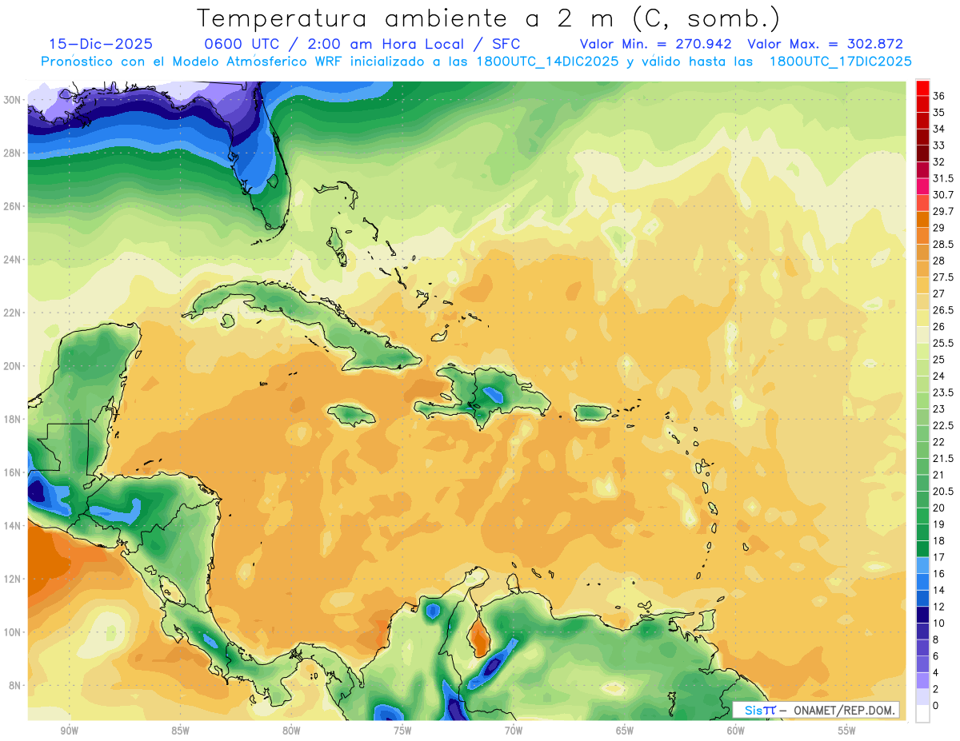Click the legend value '22.5'
The image size is (960, 741).
pyautogui.click(x=943, y=425)
